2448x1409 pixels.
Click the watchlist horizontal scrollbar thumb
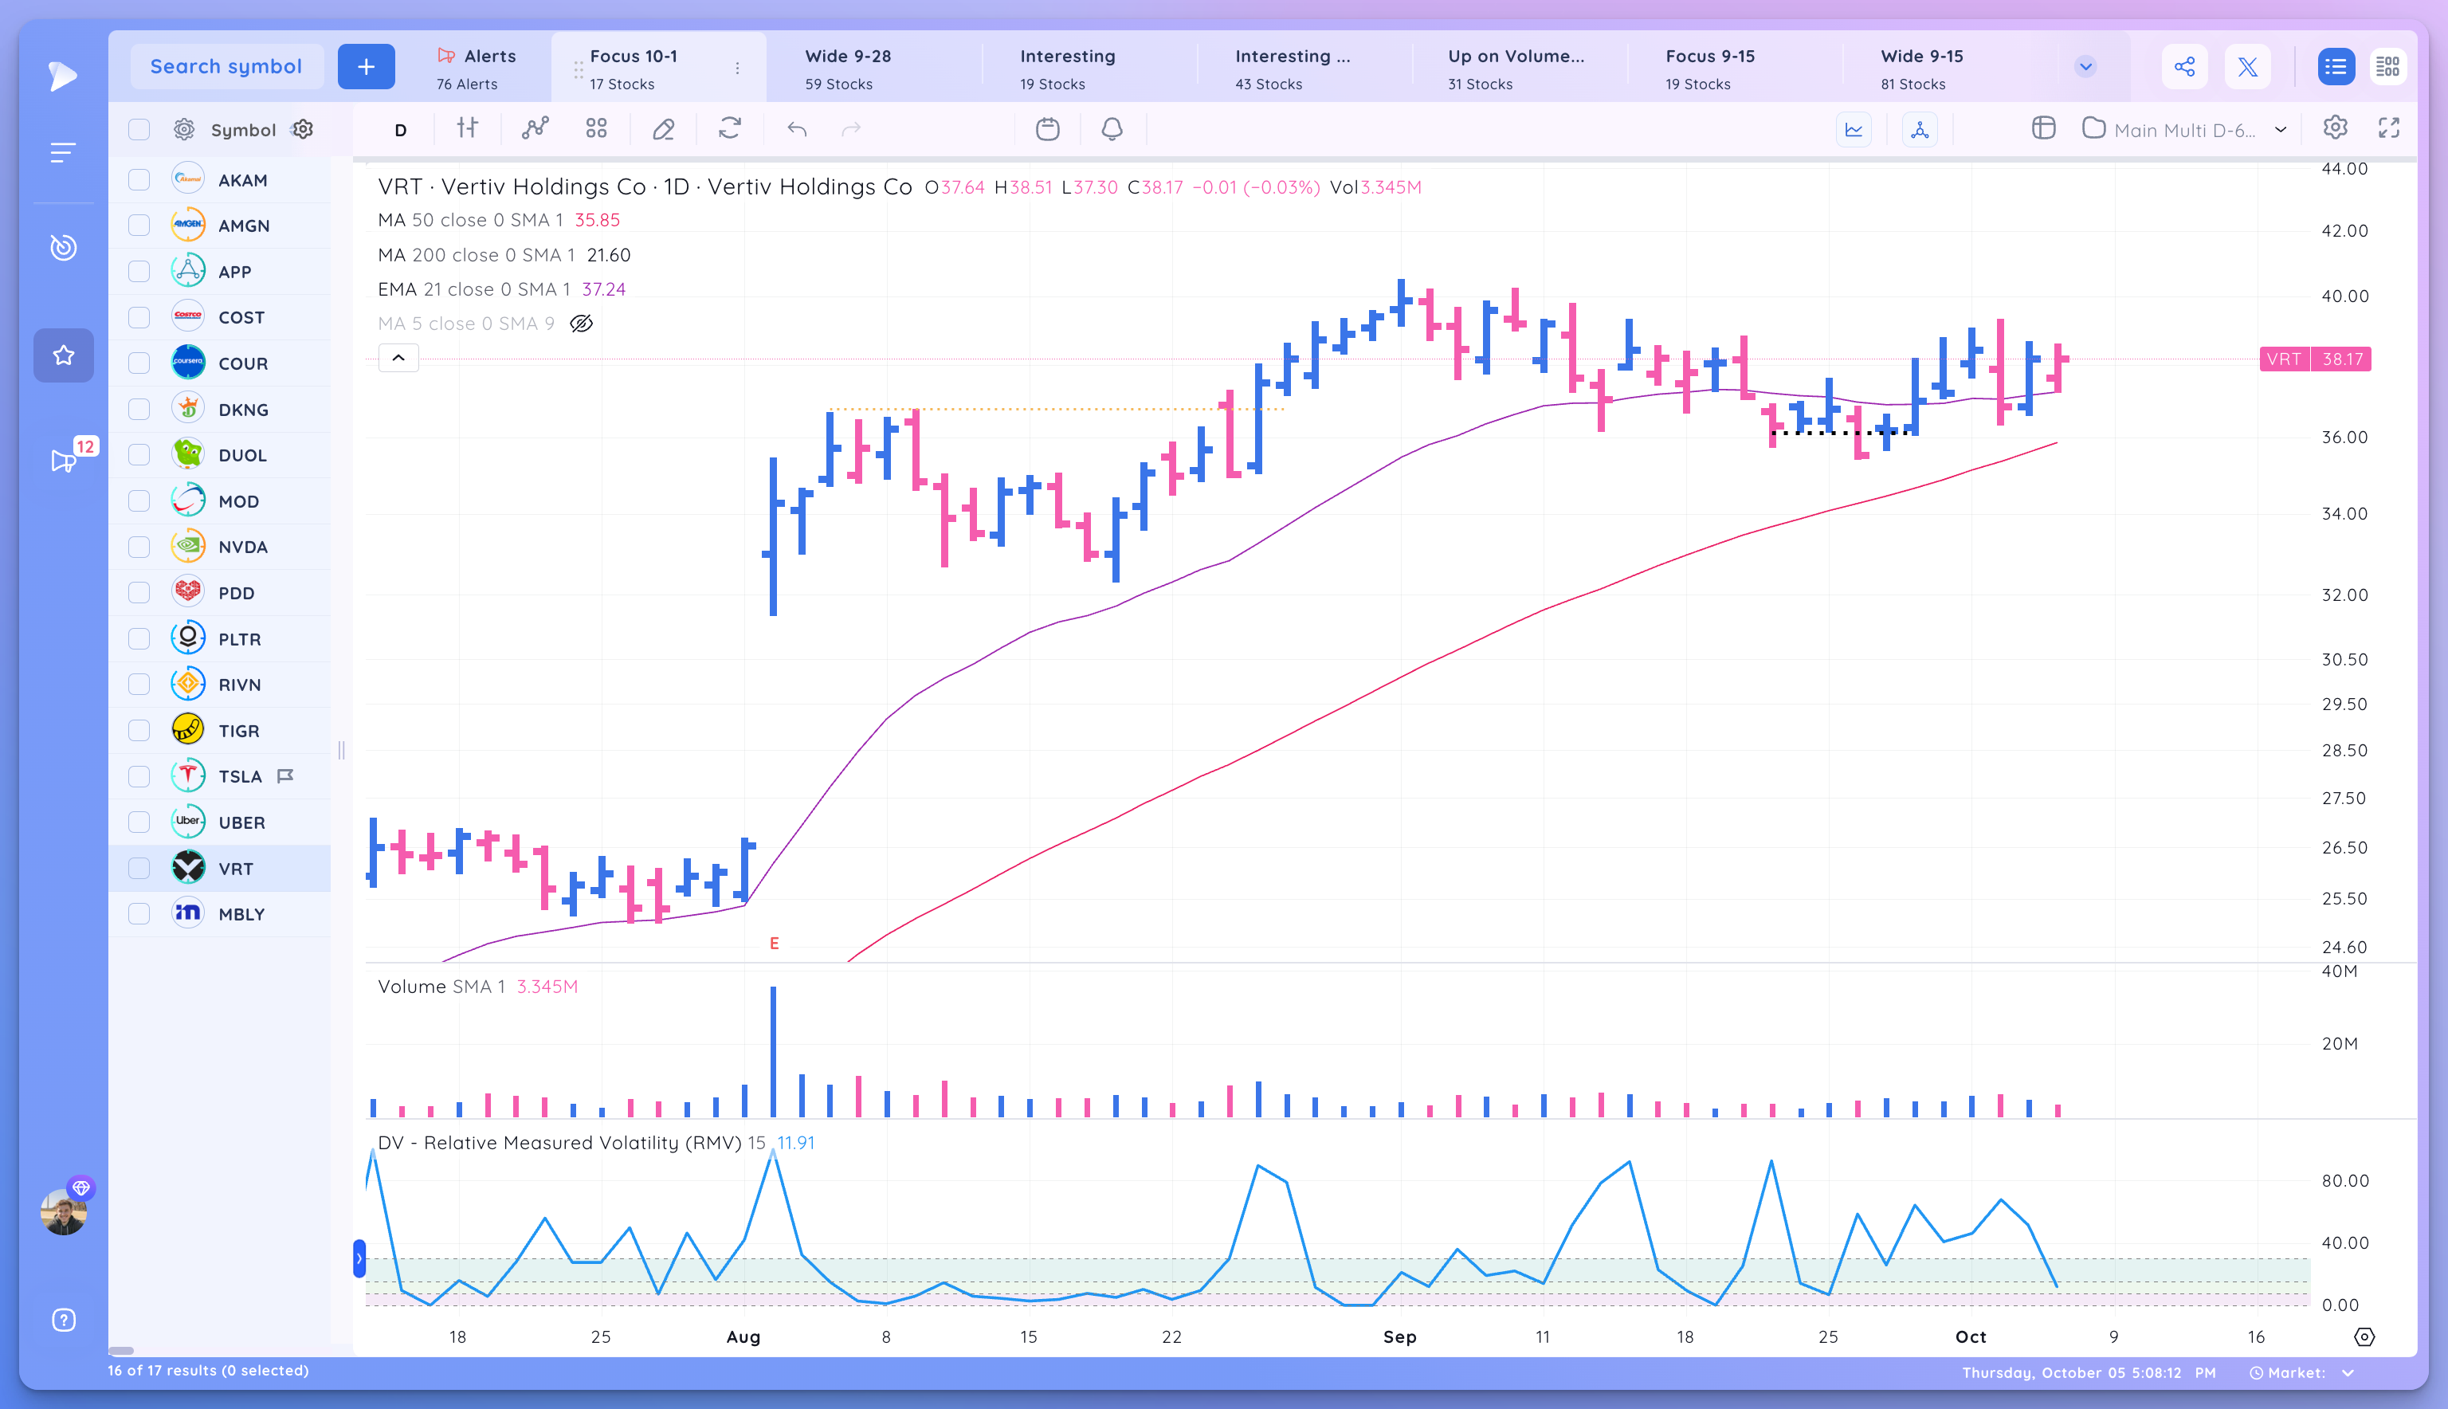[x=121, y=1350]
